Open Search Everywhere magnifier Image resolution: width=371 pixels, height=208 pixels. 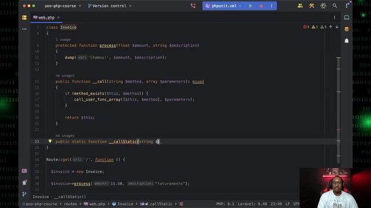pos(334,6)
